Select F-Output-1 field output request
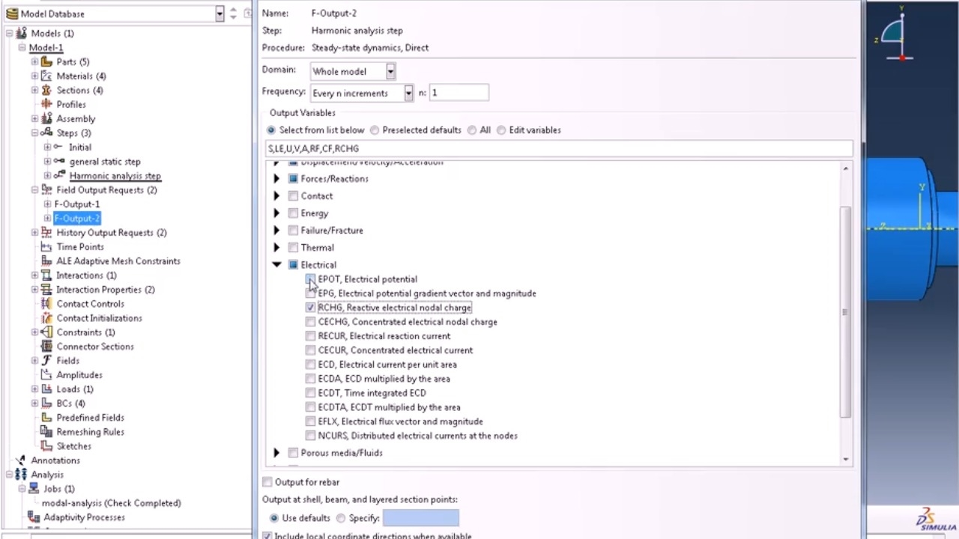 (76, 204)
